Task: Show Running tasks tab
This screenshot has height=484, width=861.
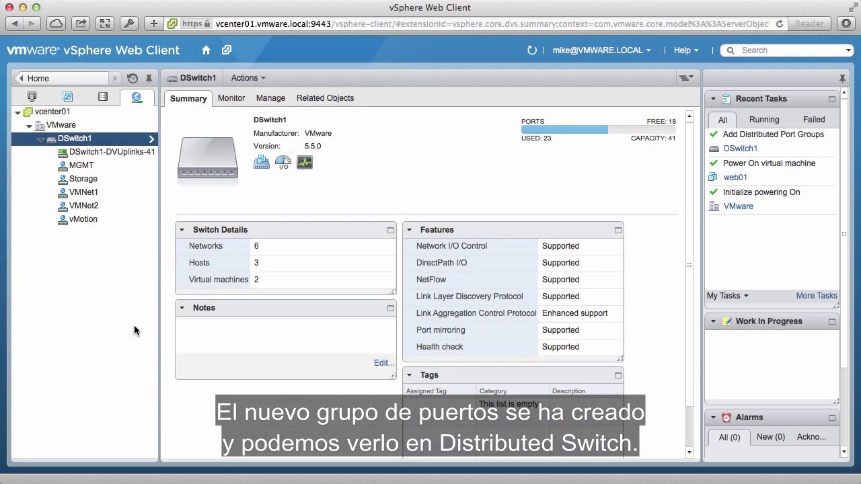Action: (x=764, y=120)
